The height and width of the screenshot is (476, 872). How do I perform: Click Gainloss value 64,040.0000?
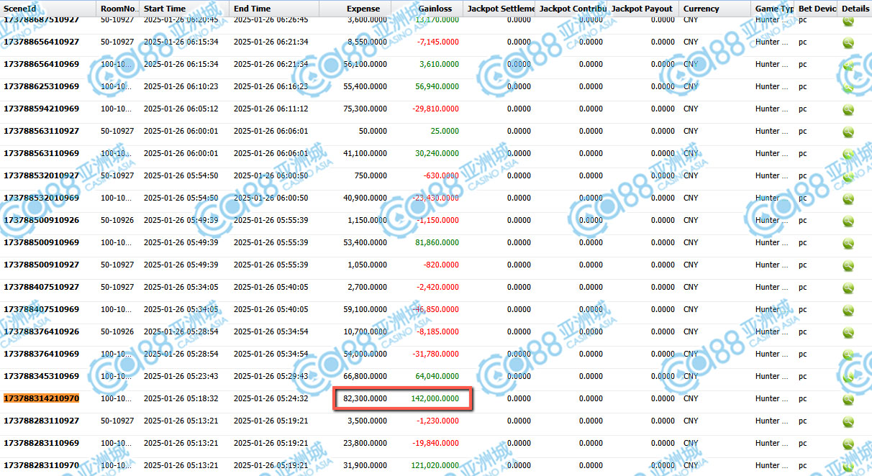[437, 376]
